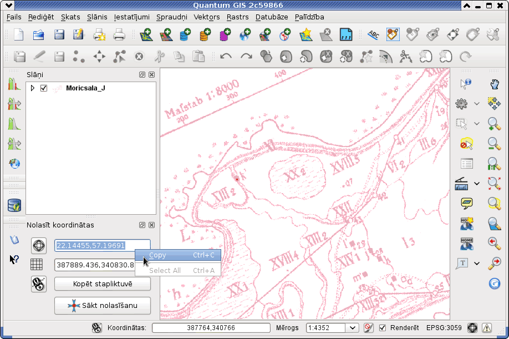Click the Redo arrow icon
The image size is (509, 339).
point(246,57)
